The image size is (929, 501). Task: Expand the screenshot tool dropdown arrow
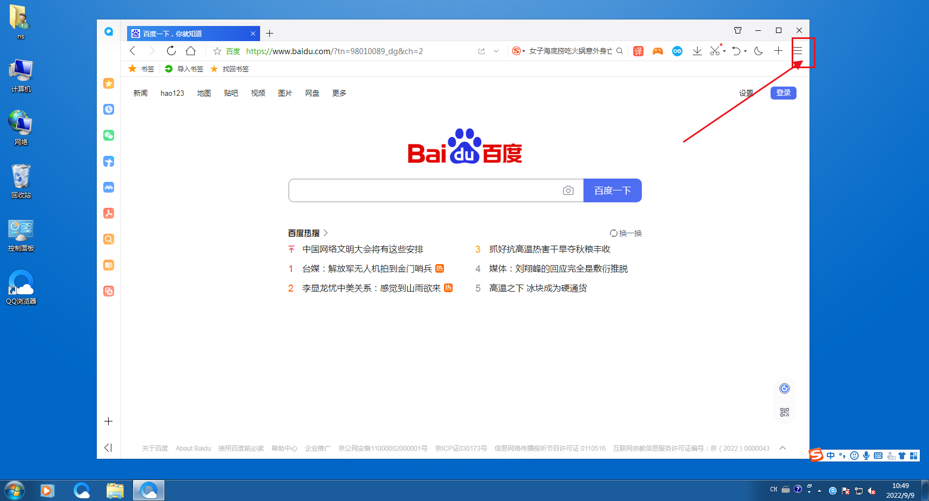(x=725, y=51)
